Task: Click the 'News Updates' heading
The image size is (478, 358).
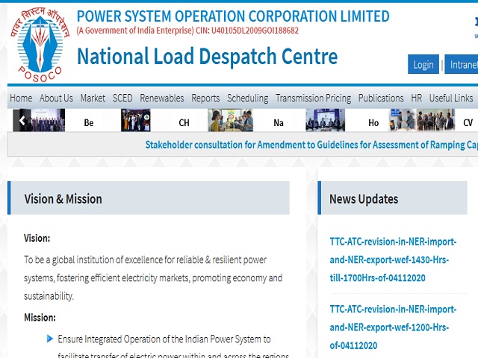Action: coord(364,199)
